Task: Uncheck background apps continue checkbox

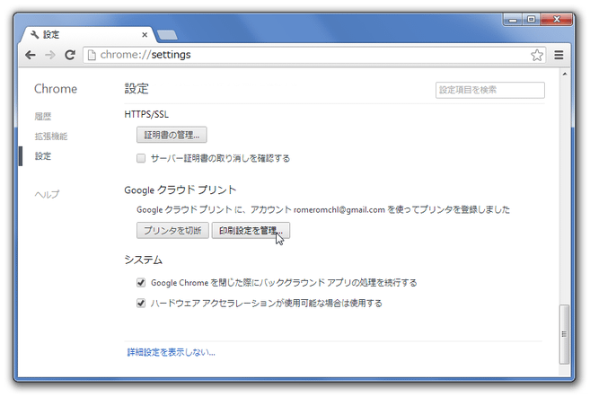Action: (141, 282)
